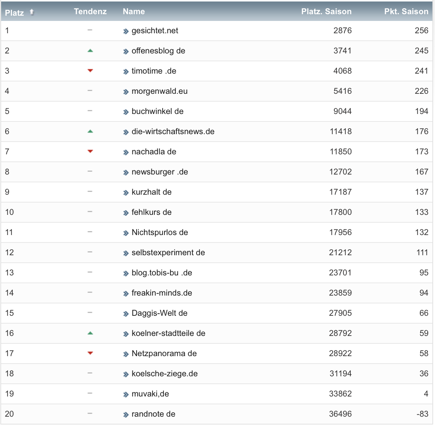The image size is (435, 426).
Task: Sort table by Name column header
Action: click(x=134, y=12)
